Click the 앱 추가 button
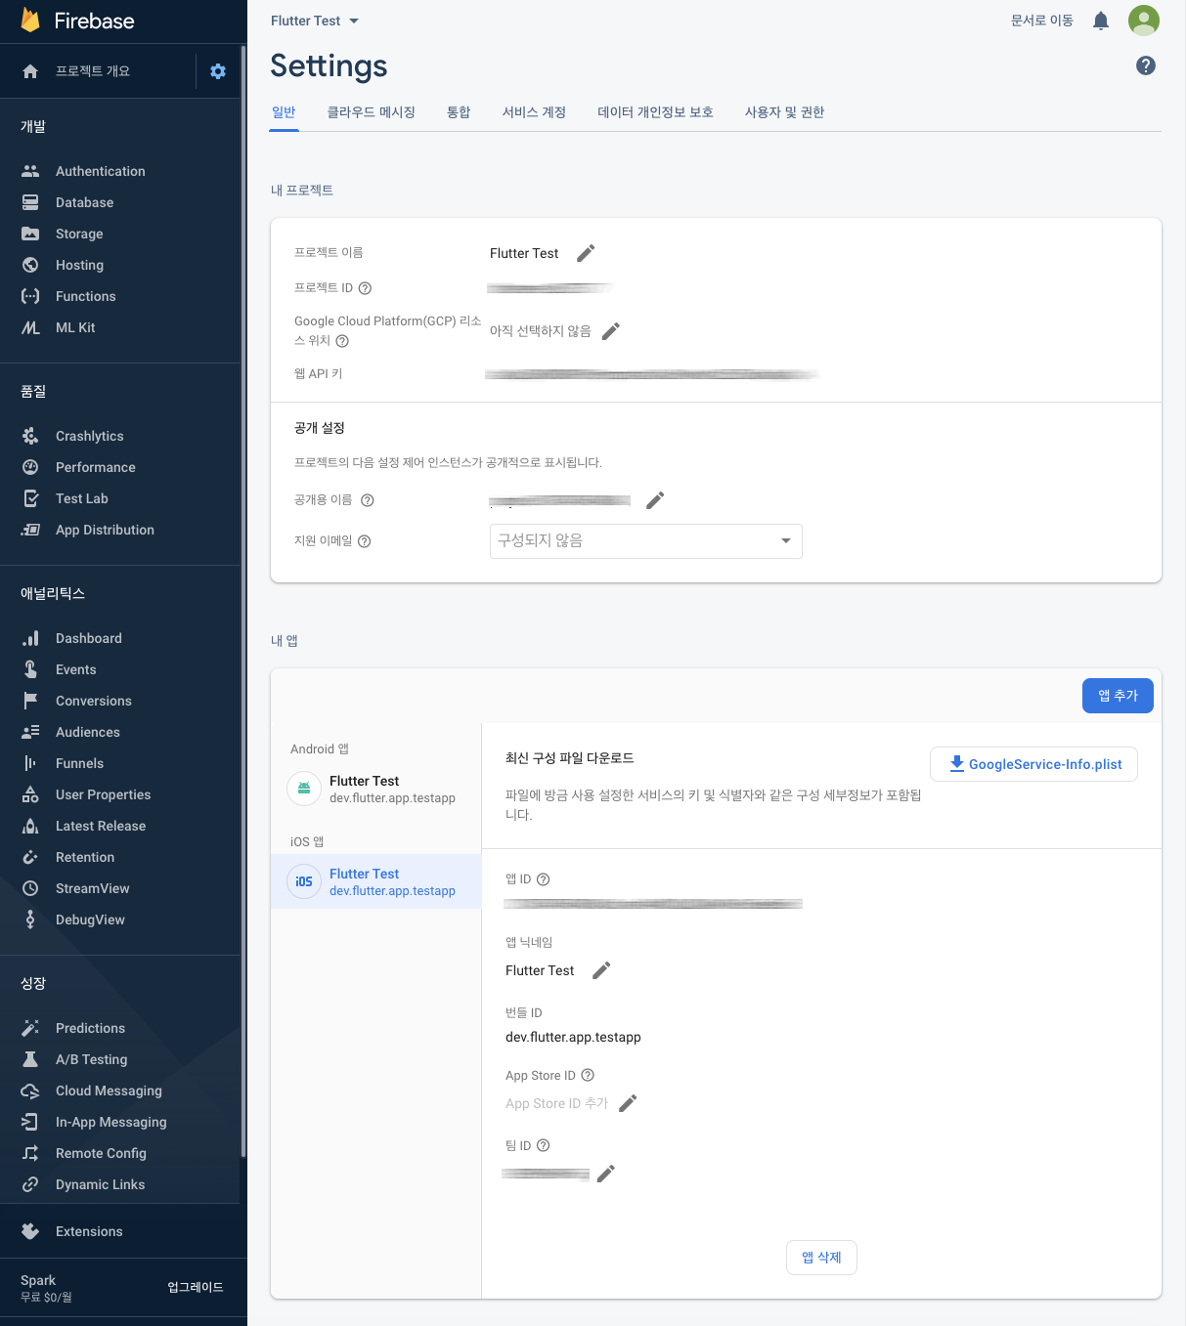Viewport: 1186px width, 1326px height. pos(1118,696)
